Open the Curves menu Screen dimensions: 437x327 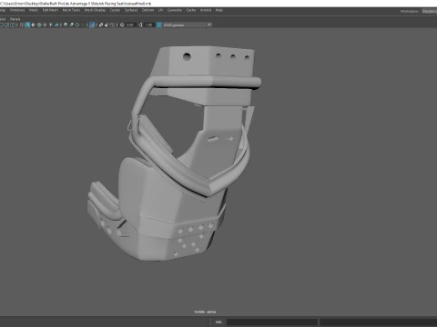click(x=115, y=10)
